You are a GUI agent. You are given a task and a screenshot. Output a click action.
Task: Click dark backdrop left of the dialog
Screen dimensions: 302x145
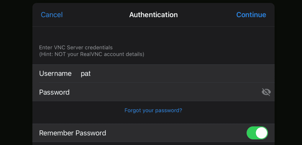(16, 74)
